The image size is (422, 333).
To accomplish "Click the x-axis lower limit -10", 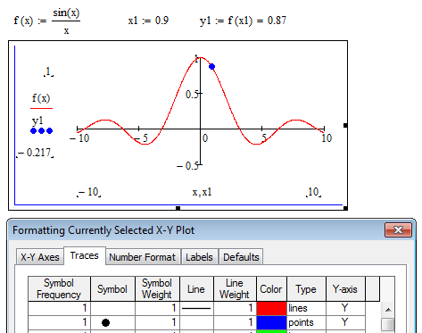I will click(x=88, y=192).
